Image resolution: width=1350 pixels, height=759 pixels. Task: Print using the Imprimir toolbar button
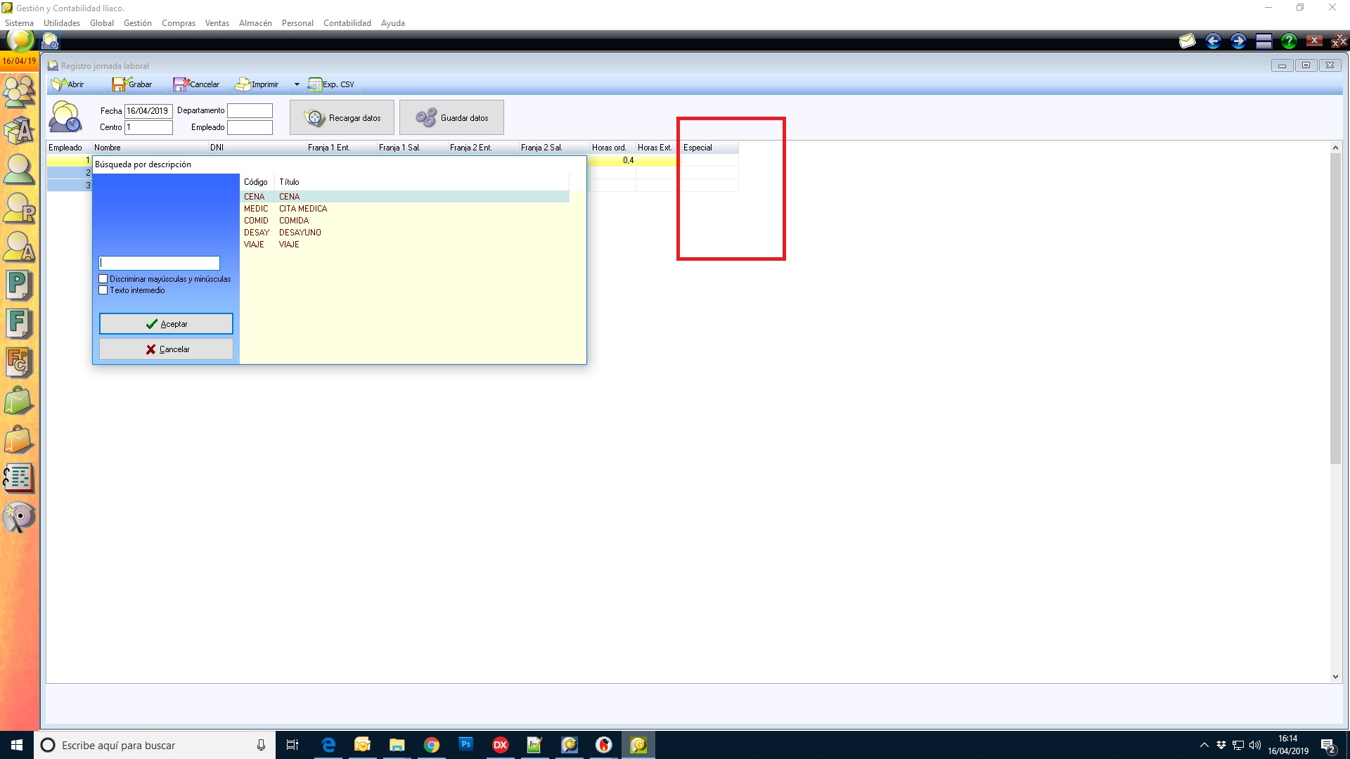point(257,84)
